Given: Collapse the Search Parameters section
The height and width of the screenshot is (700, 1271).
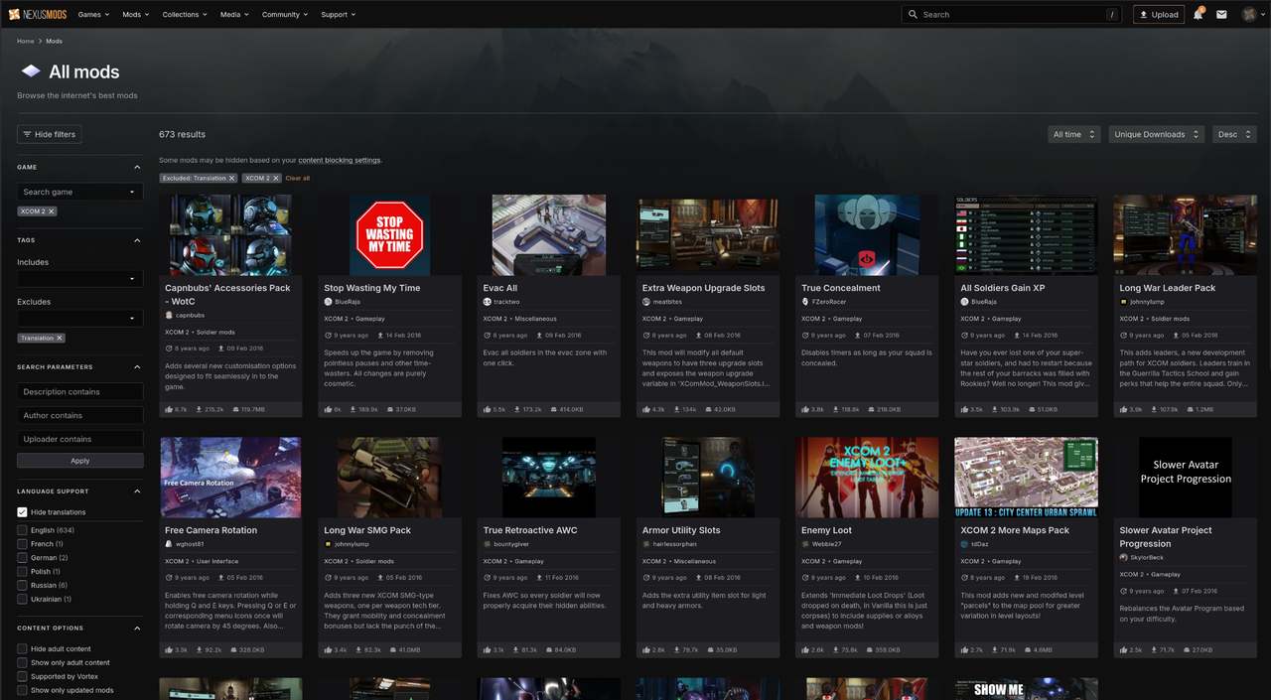Looking at the screenshot, I should 137,367.
